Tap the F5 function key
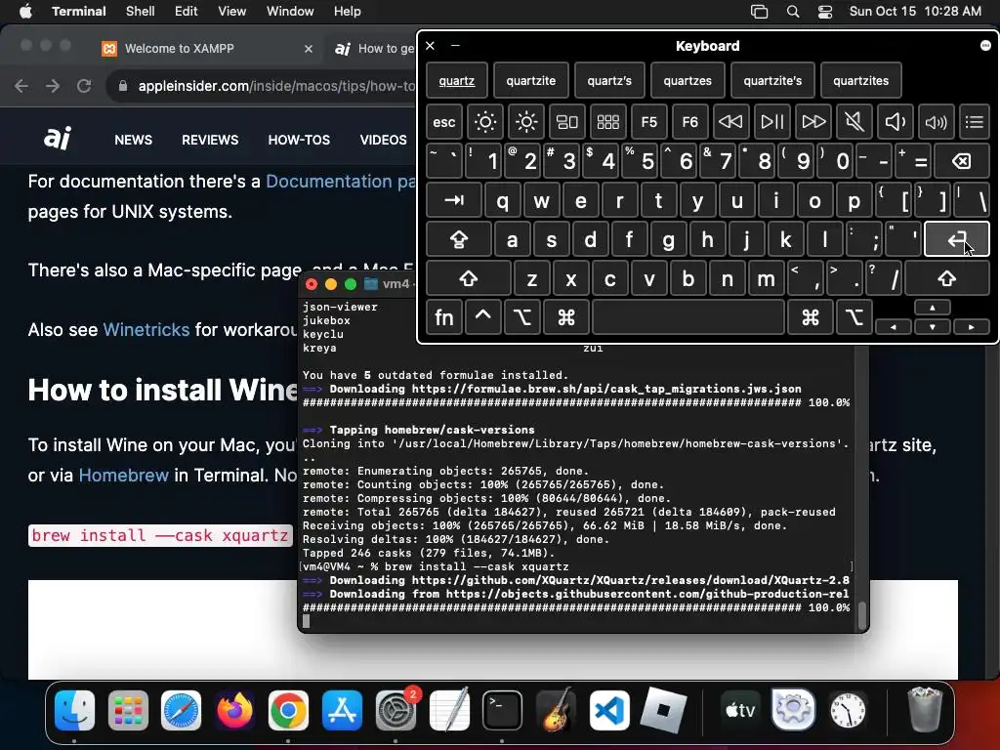1000x750 pixels. click(648, 122)
